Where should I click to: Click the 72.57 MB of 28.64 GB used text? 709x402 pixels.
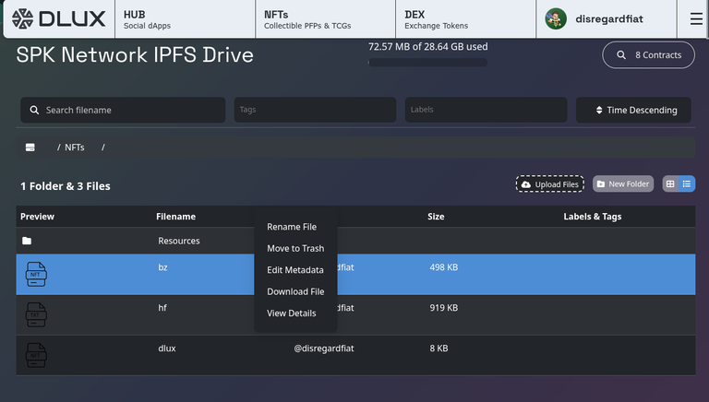tap(427, 46)
